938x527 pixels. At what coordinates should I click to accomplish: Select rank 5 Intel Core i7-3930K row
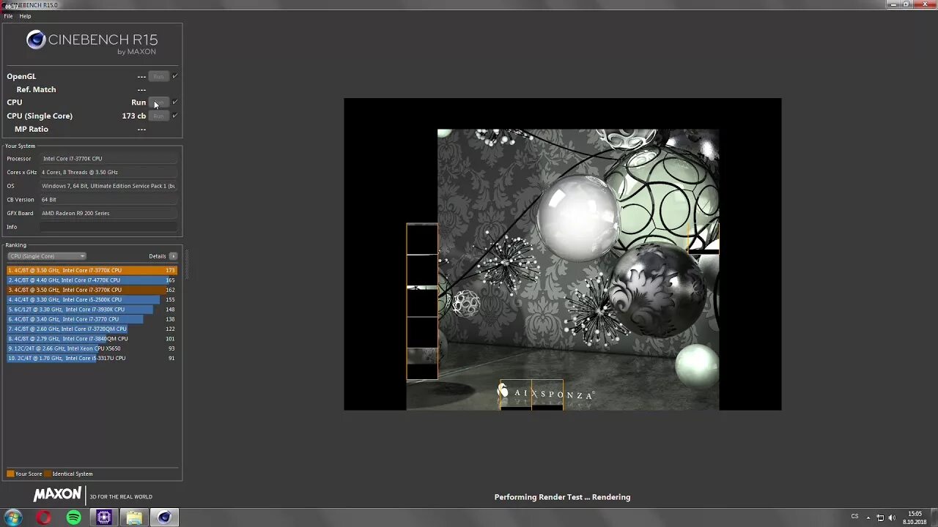[92, 309]
